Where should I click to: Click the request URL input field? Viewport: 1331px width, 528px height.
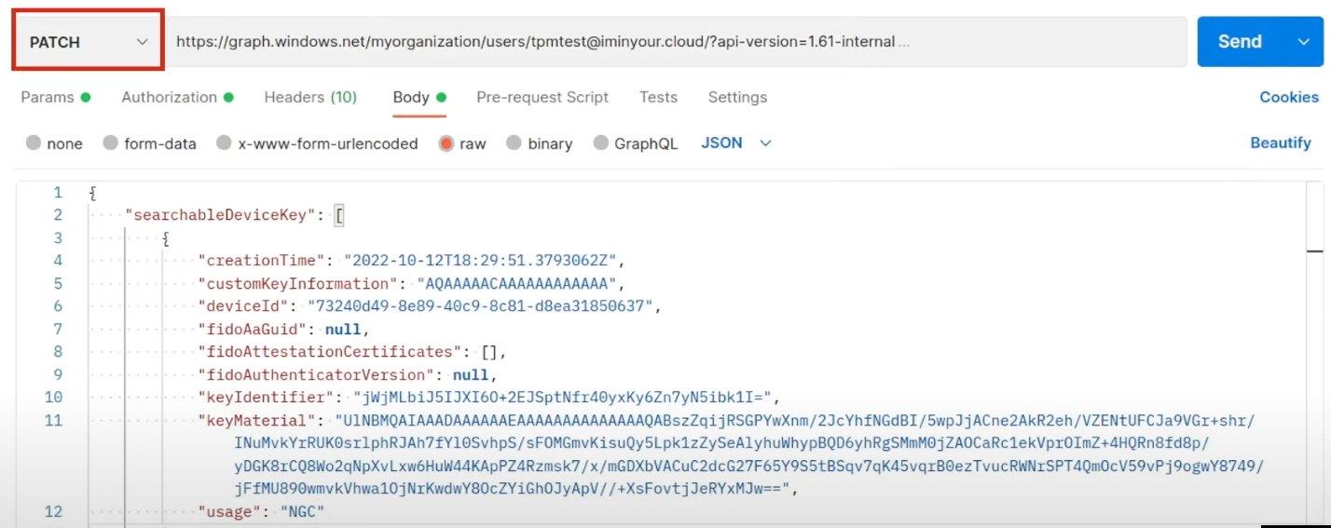(652, 42)
